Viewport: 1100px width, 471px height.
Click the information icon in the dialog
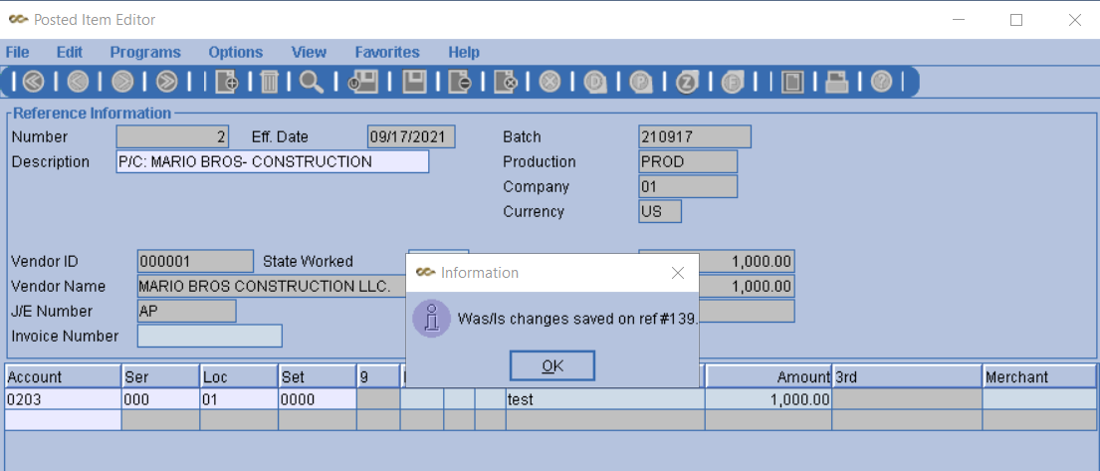[x=431, y=318]
